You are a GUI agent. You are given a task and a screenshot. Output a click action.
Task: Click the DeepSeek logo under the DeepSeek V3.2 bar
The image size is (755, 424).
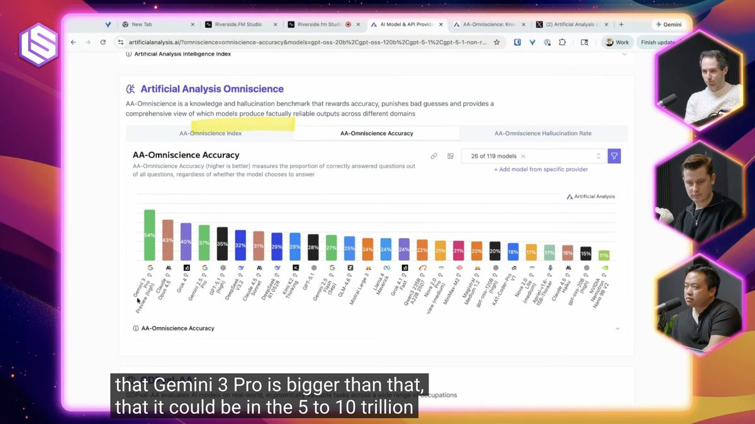pos(240,267)
